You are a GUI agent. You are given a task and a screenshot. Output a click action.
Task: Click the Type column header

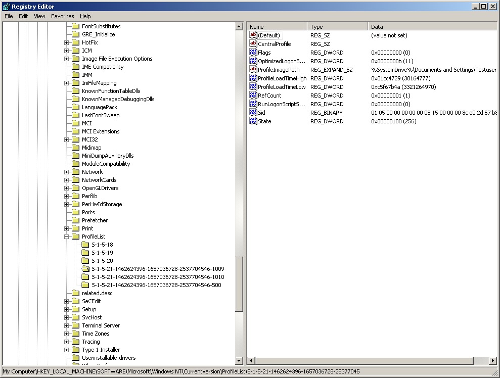pyautogui.click(x=336, y=26)
